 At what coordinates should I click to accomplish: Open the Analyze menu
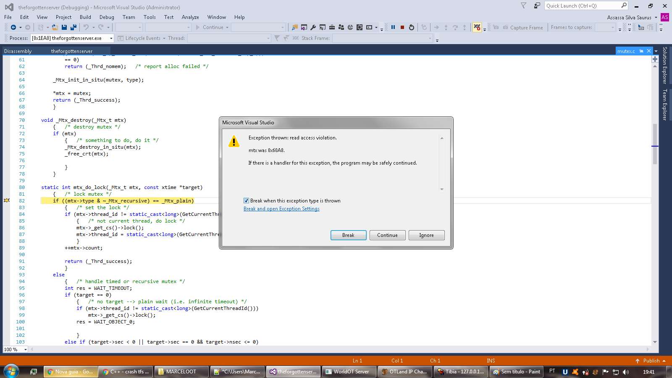click(190, 17)
